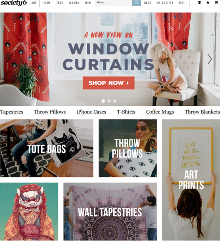This screenshot has width=220, height=243.
Task: Open the shopping cart icon
Action: 216,2
